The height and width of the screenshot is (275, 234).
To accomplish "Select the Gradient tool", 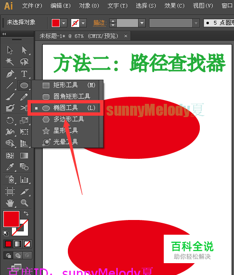I will pos(24,156).
